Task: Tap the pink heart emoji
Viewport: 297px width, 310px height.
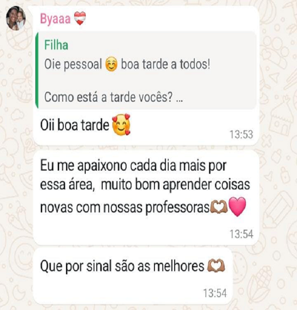Action: (x=237, y=207)
